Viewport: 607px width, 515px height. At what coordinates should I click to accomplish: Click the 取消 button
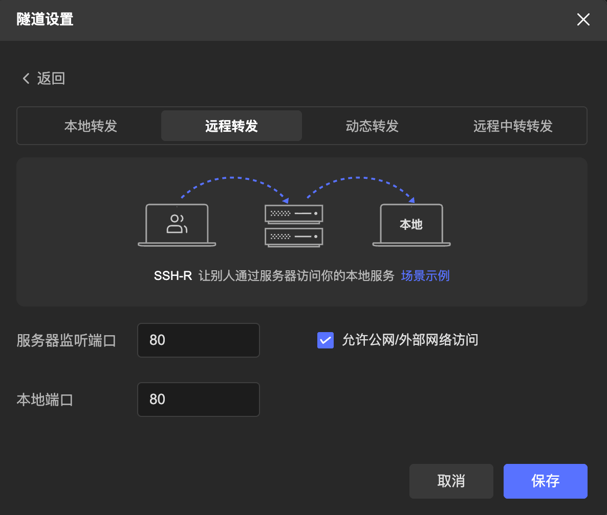tap(451, 481)
